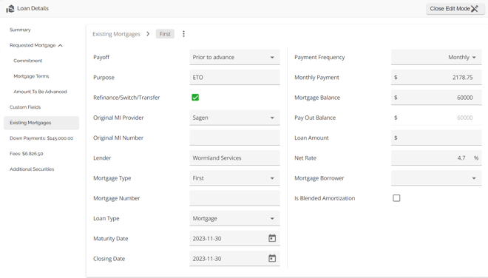Go to the Summary sidebar item

tap(20, 30)
